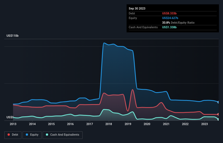Viewport: 223px width, 143px height.
Task: Click the debt line spike after 2019
Action: [x=133, y=90]
